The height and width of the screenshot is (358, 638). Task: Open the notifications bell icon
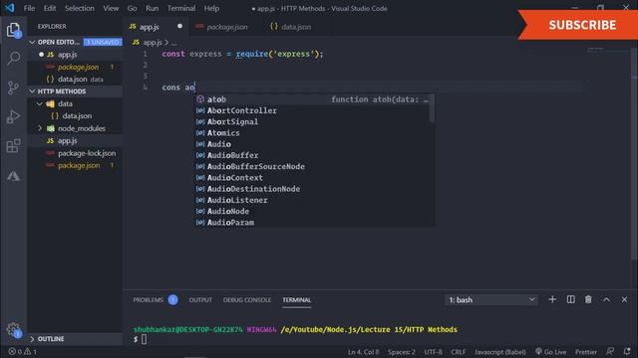coord(627,351)
